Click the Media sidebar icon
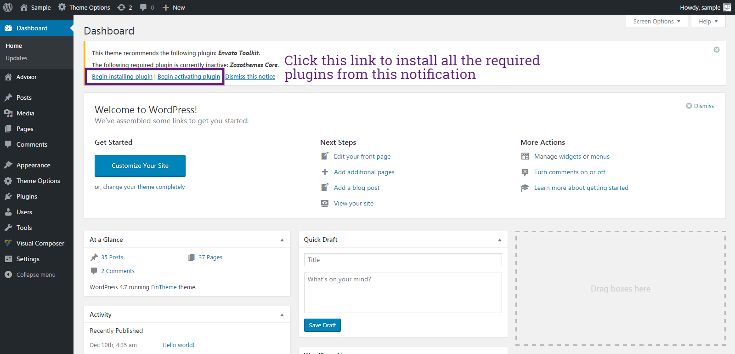 pyautogui.click(x=8, y=113)
